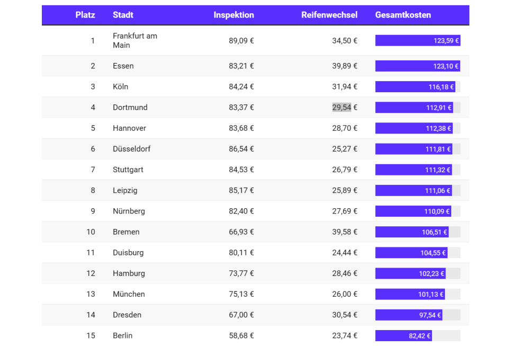
Task: Click the 106,51 € bar for Bremen
Action: tap(412, 232)
